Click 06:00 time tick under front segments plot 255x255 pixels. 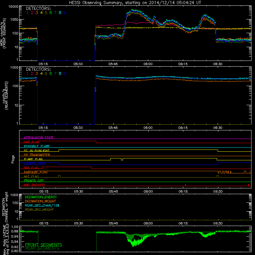[x=148, y=64]
